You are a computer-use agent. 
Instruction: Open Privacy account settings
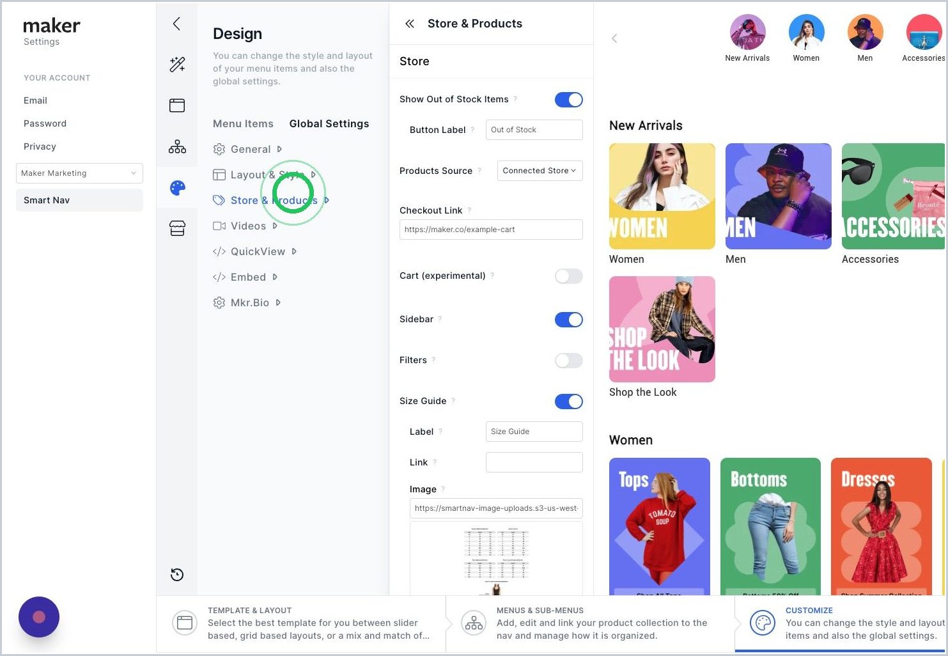click(x=40, y=146)
